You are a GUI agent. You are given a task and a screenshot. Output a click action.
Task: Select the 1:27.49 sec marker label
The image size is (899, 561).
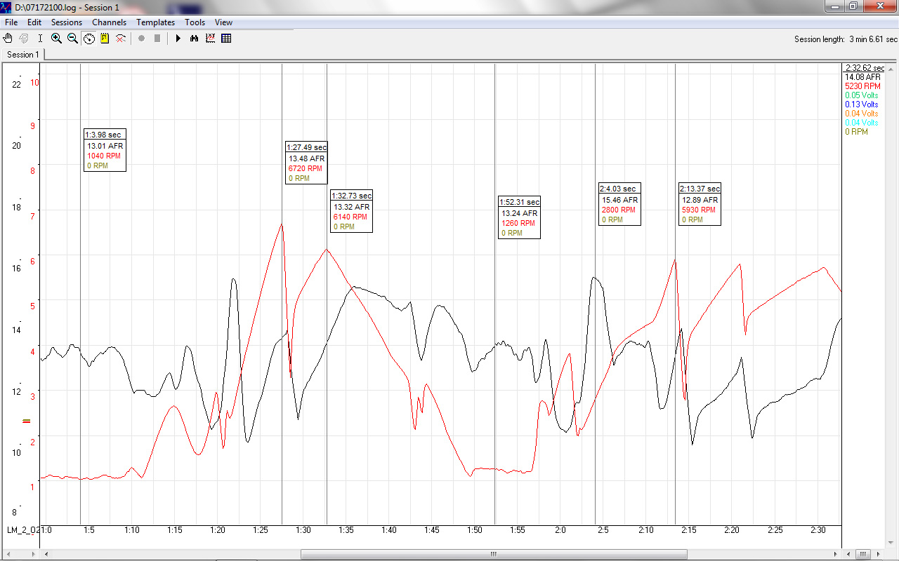tap(306, 147)
